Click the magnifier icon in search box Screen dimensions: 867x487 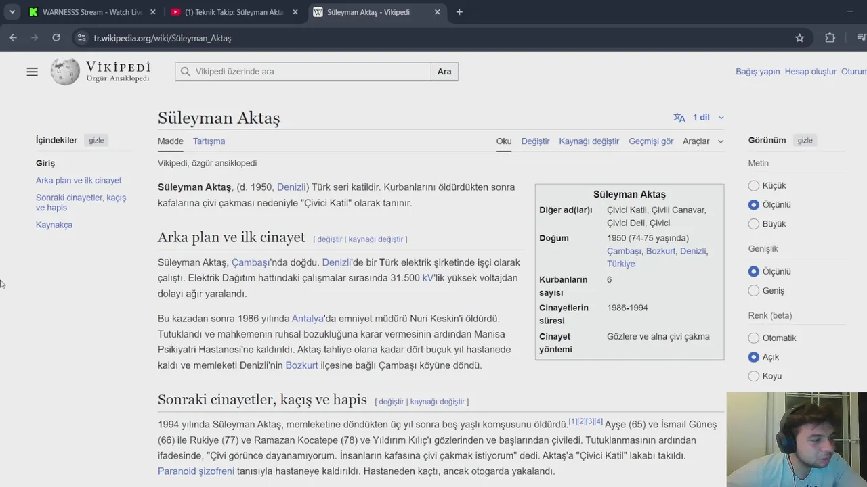[x=186, y=72]
